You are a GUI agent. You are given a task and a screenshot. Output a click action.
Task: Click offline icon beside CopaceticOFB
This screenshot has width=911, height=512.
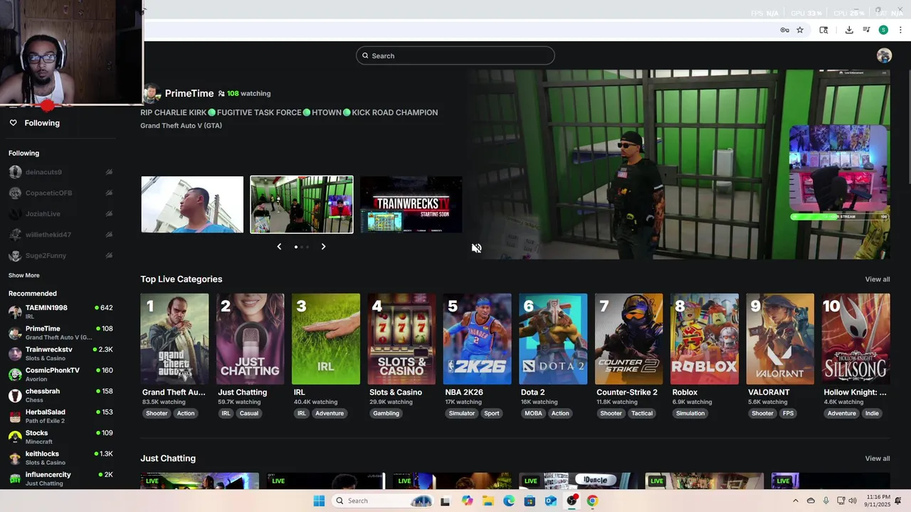coord(109,193)
